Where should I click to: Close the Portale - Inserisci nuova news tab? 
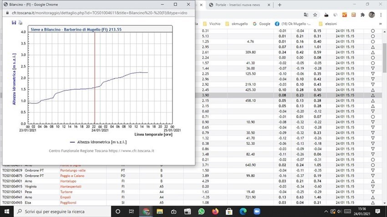pyautogui.click(x=269, y=5)
